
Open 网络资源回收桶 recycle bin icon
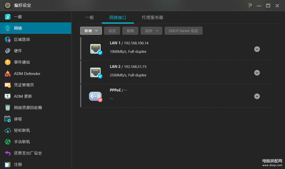click(x=8, y=108)
